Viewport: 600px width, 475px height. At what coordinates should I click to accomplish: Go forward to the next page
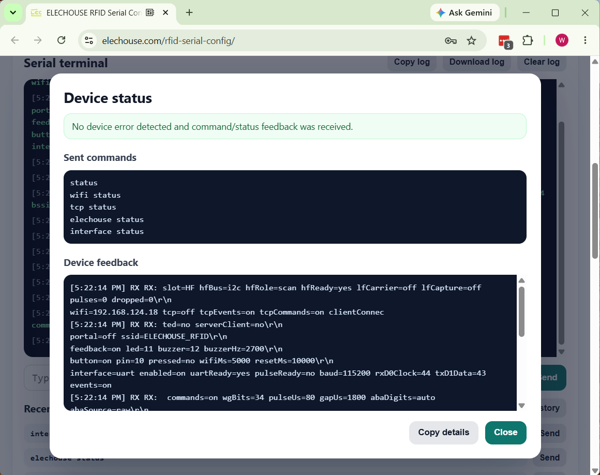(38, 40)
